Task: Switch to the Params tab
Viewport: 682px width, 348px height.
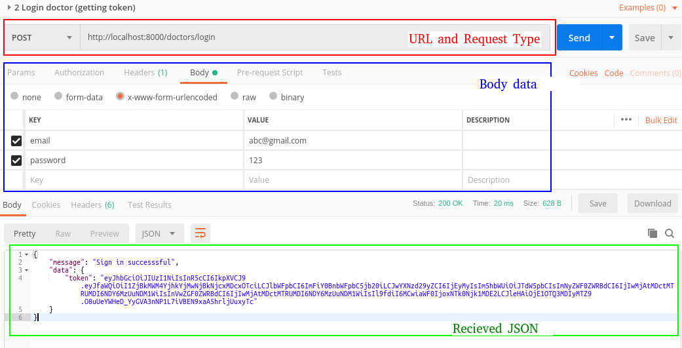Action: click(x=21, y=73)
